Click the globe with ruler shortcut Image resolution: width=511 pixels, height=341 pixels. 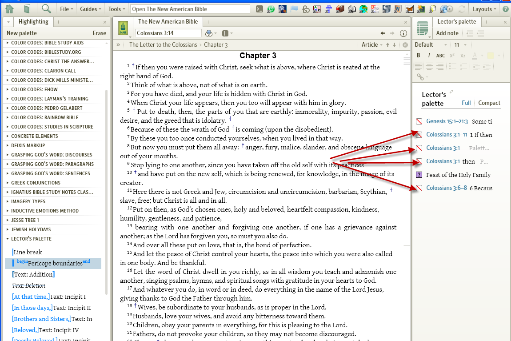point(363,9)
